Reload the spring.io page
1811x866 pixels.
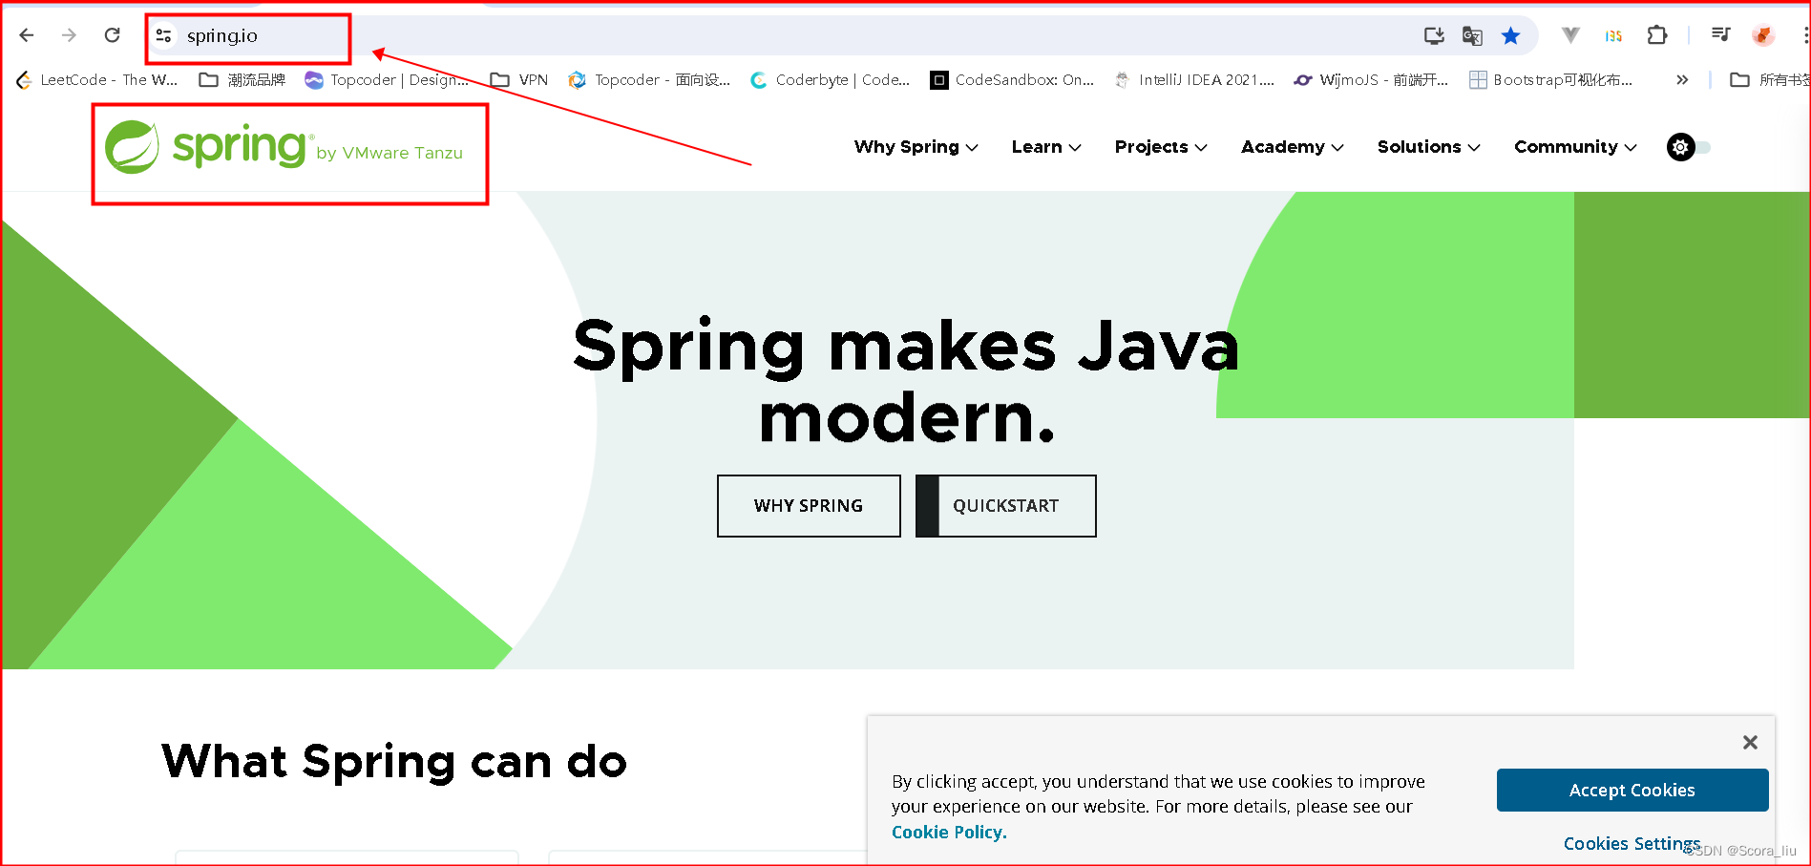112,35
